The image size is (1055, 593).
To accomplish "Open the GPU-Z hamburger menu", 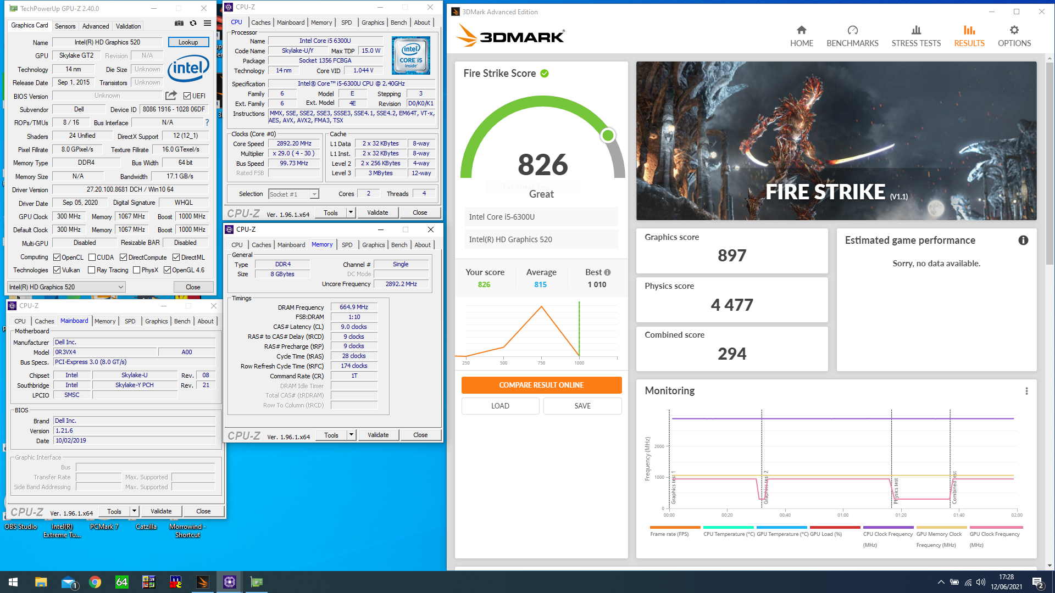I will [x=207, y=24].
